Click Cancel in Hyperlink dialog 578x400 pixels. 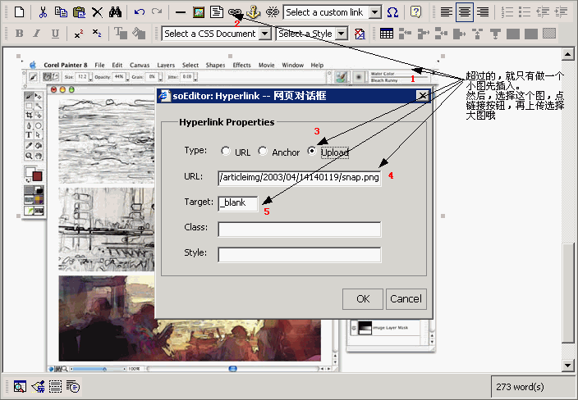tap(406, 299)
